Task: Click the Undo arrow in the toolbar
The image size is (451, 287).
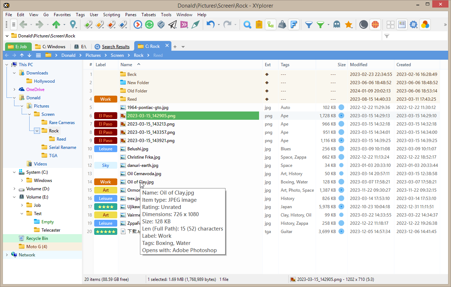Action: 210,24
